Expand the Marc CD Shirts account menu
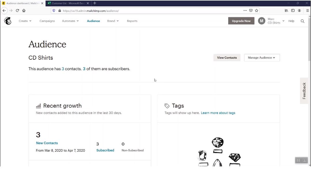This screenshot has width=311, height=169. 276,21
